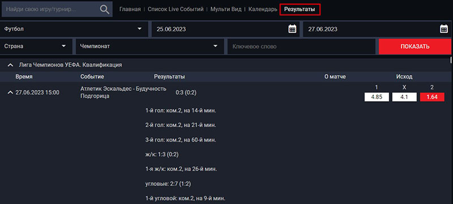This screenshot has height=204, width=453.
Task: Click the 1-й гол 14-й мин. line
Action: click(181, 111)
